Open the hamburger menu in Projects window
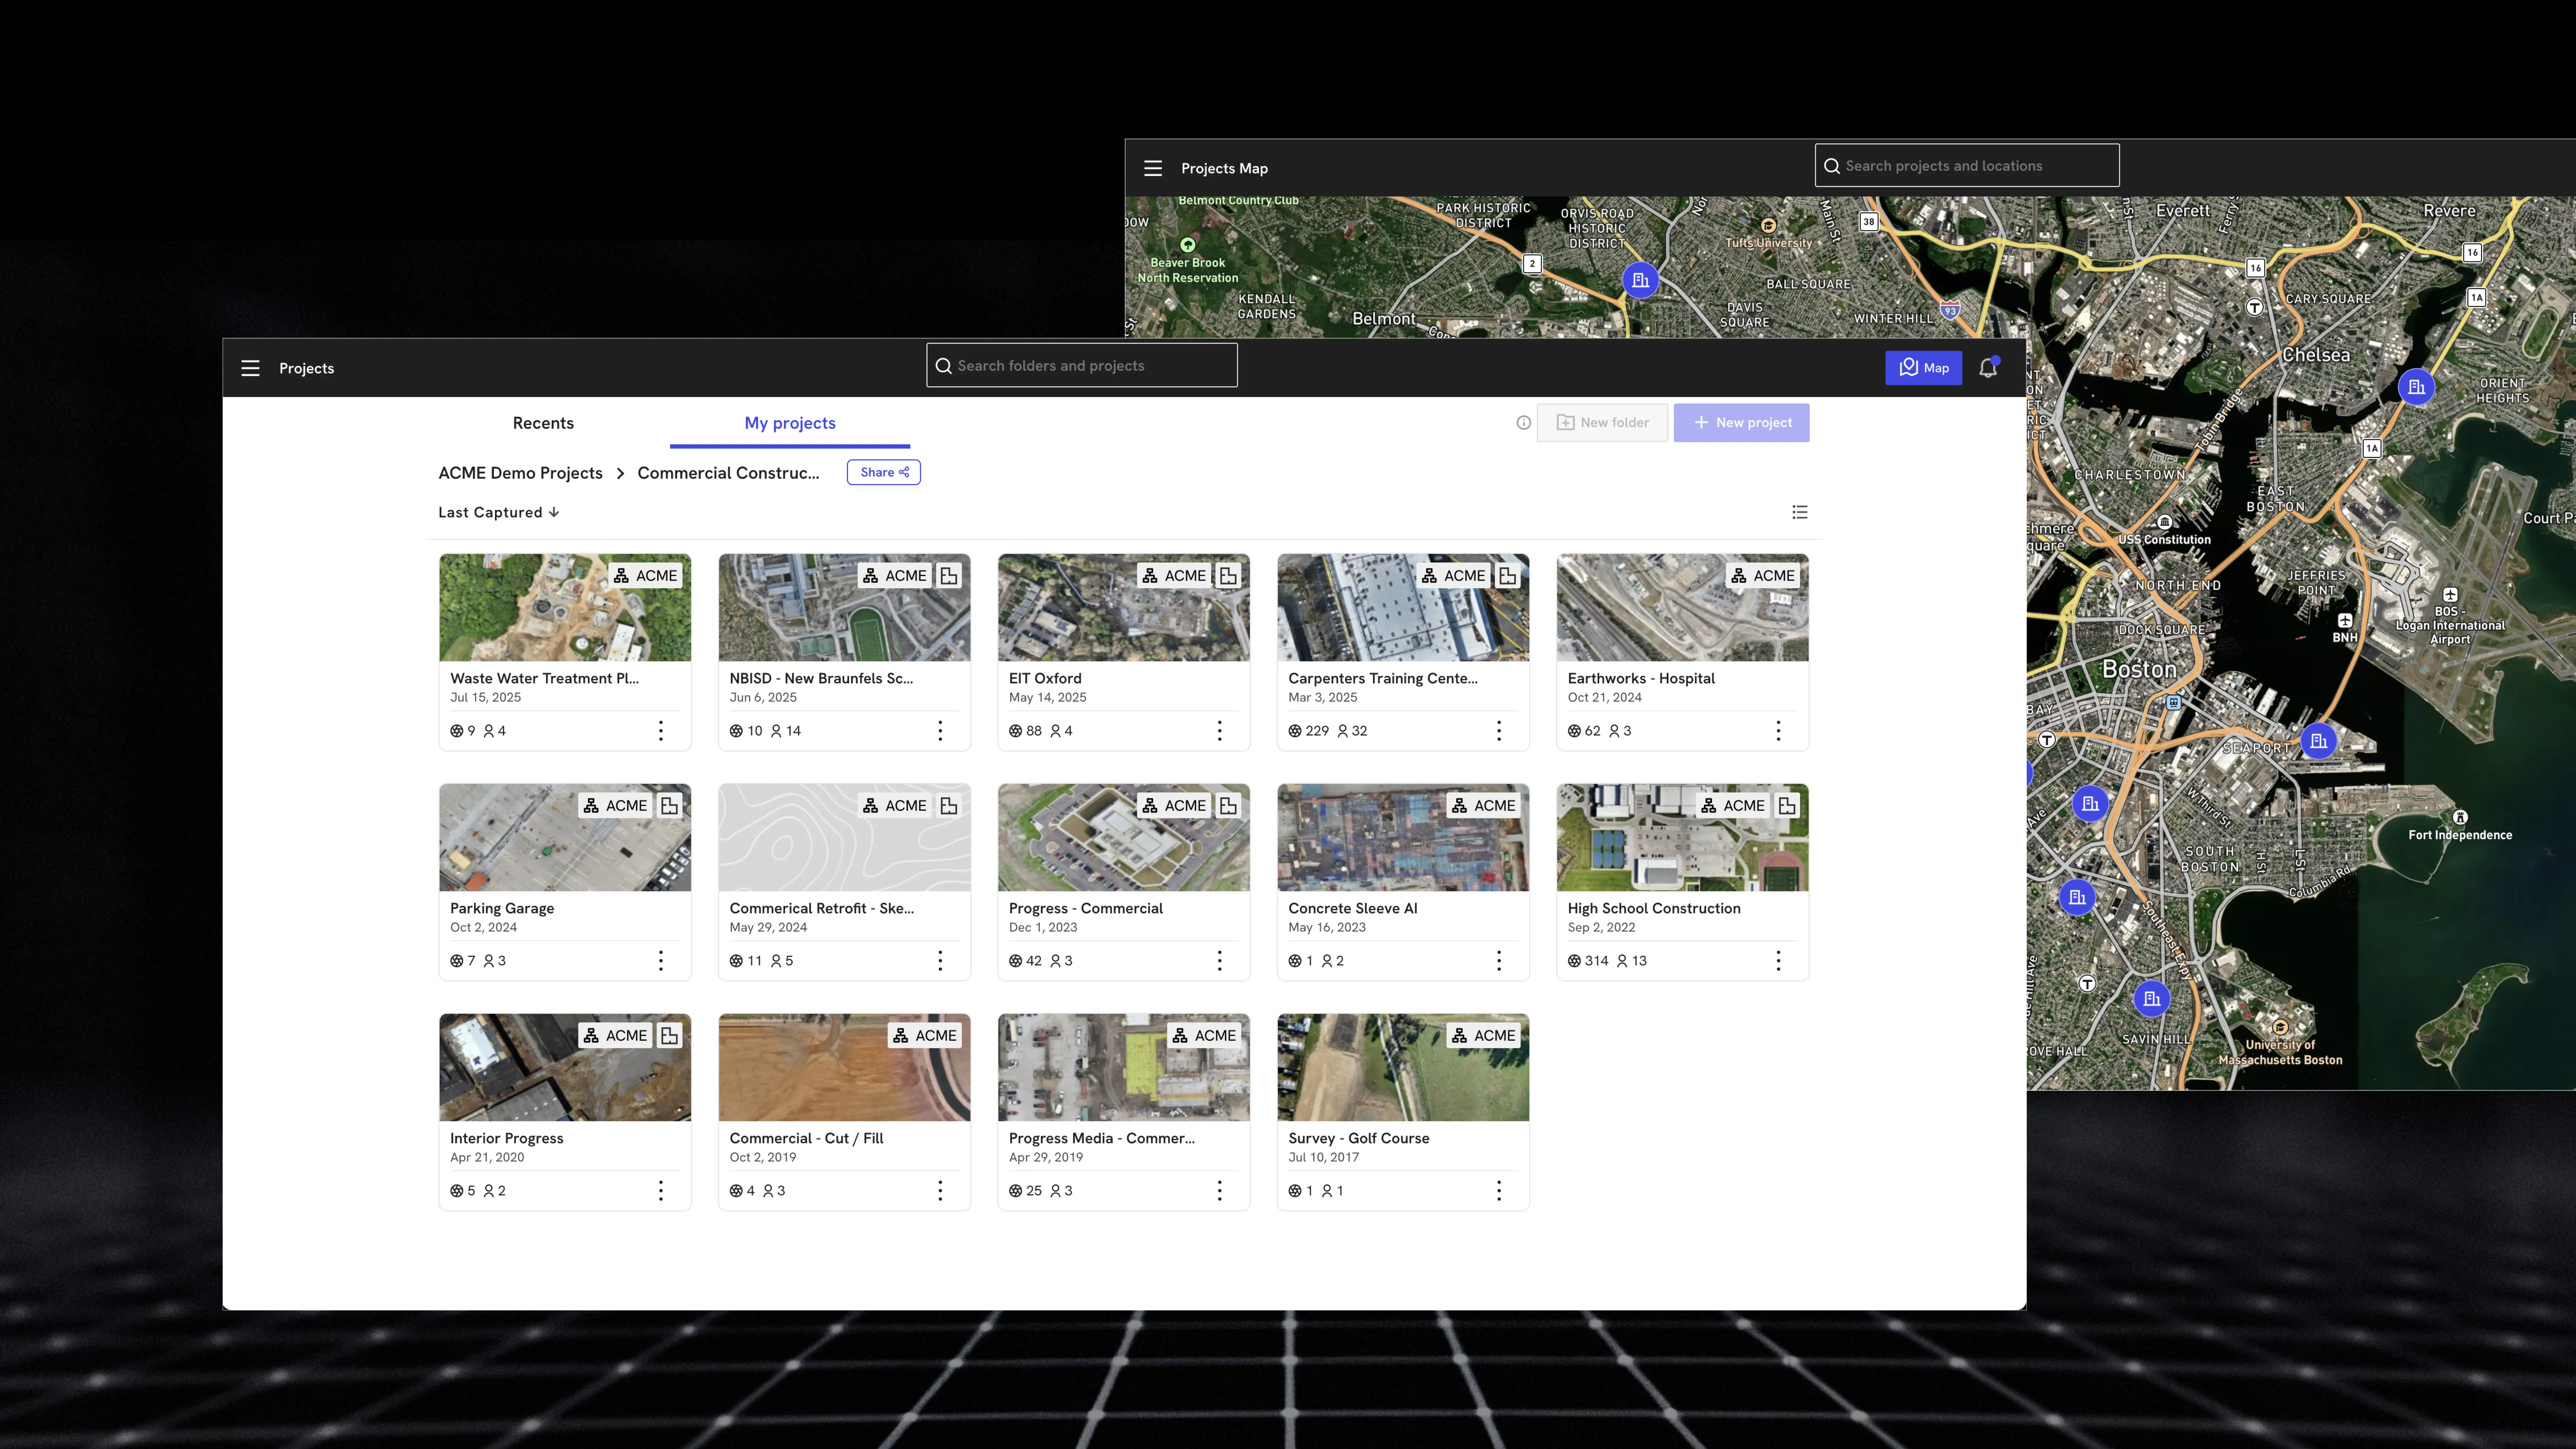 tap(250, 368)
